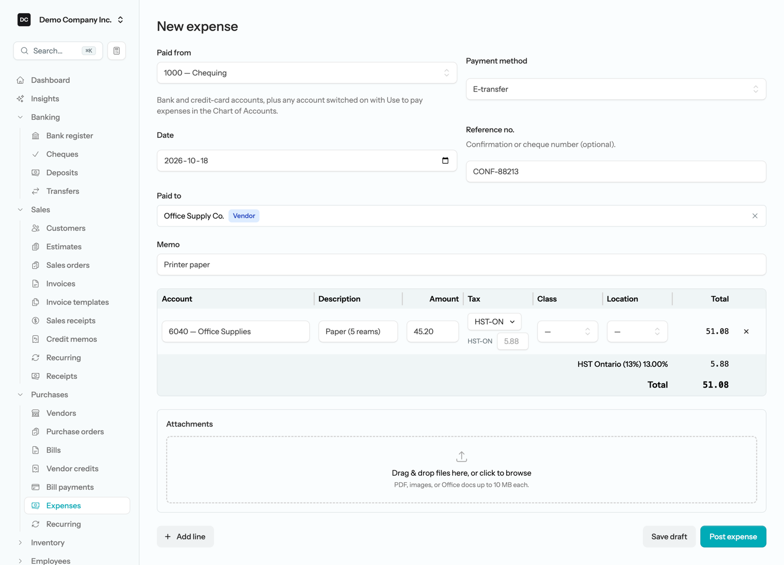Image resolution: width=784 pixels, height=565 pixels.
Task: Click the Recurring icon under Sales
Action: (x=35, y=358)
